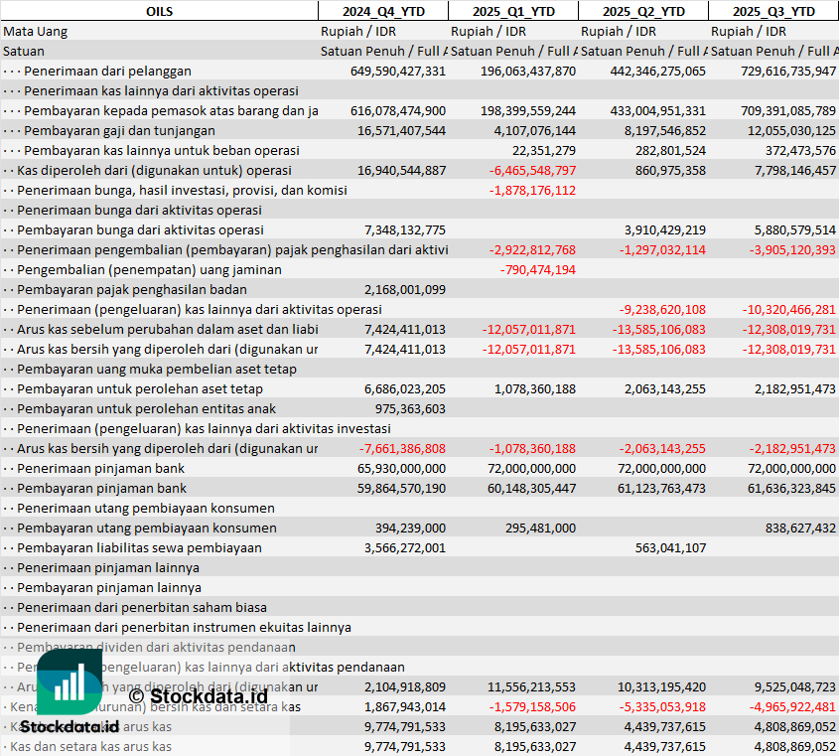Select the OILS header cell
839x756 pixels.
pos(159,11)
